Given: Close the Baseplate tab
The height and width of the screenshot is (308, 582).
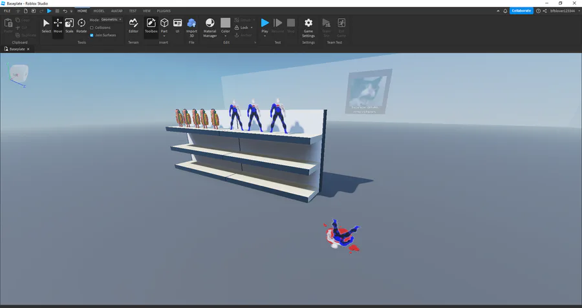Looking at the screenshot, I should (28, 49).
